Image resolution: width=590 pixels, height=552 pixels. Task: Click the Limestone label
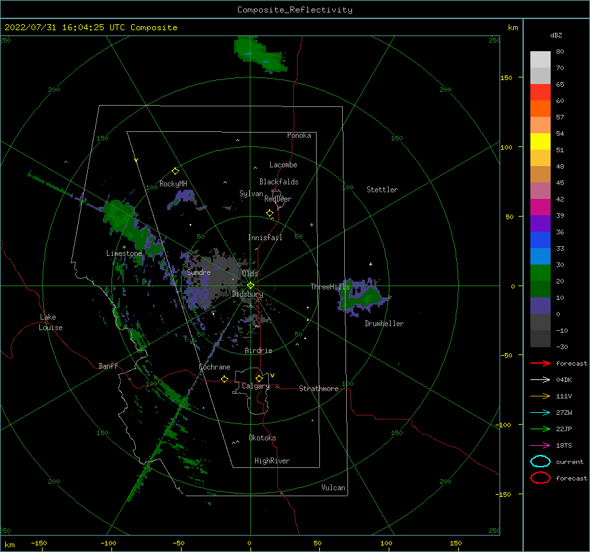[124, 253]
